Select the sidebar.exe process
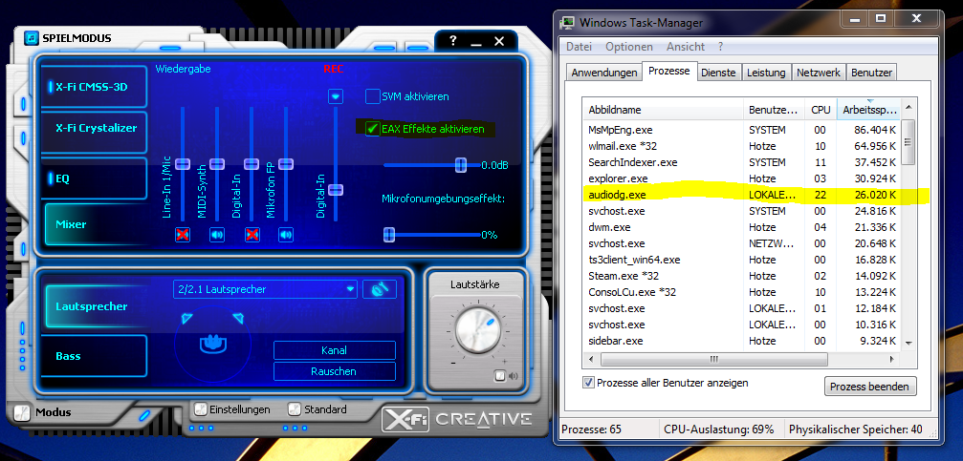Viewport: 963px width, 461px height. point(743,340)
